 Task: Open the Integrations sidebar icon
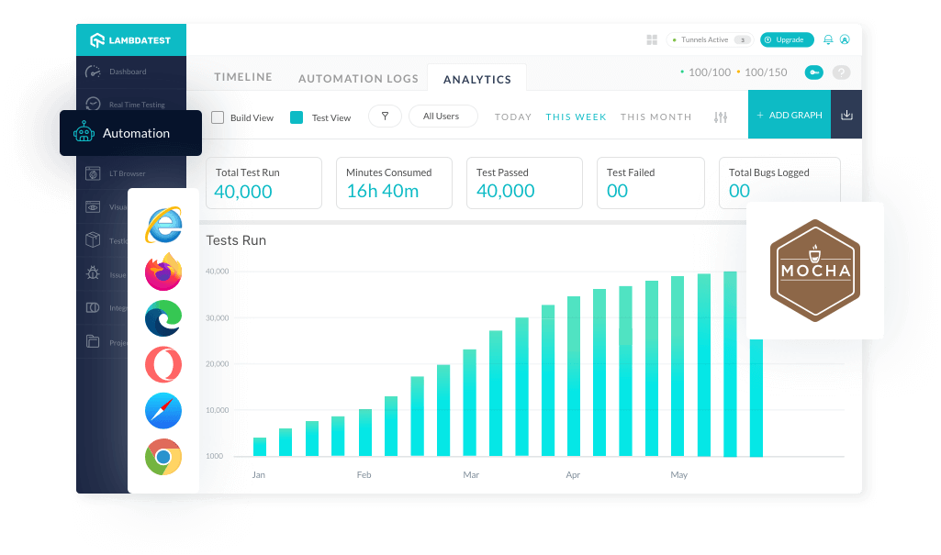tap(93, 307)
